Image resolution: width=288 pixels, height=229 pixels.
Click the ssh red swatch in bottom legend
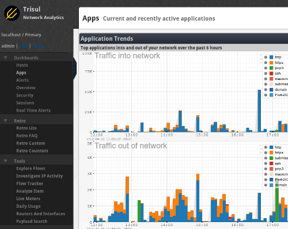271,163
